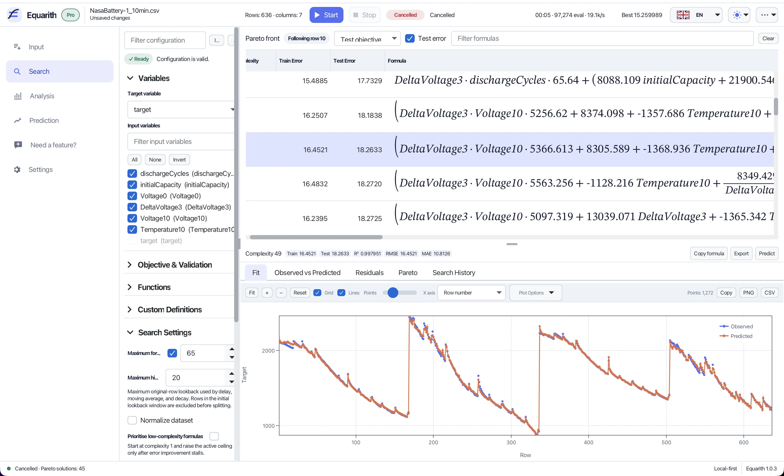This screenshot has height=476, width=784.
Task: Open the Test objective dropdown
Action: tap(367, 38)
